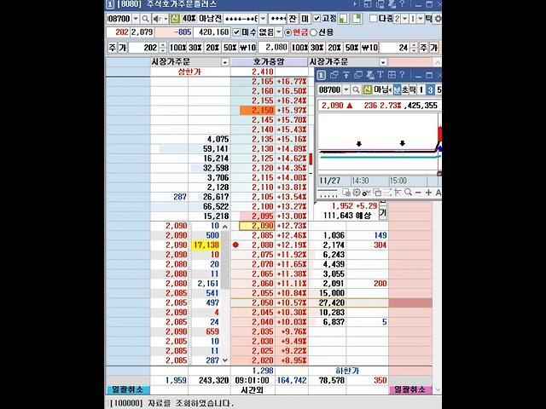This screenshot has height=409, width=546.
Task: Open the dropdown arrow next to speaker icon
Action: point(166,19)
